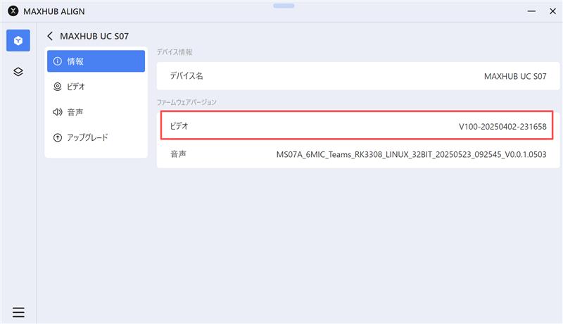Viewport: 563px width, 324px height.
Task: Click the MAXHUB ALIGN title text
Action: click(x=54, y=11)
